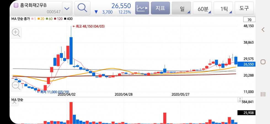Tap the 증 market badge icon
The height and width of the screenshot is (124, 270).
pos(16,5)
